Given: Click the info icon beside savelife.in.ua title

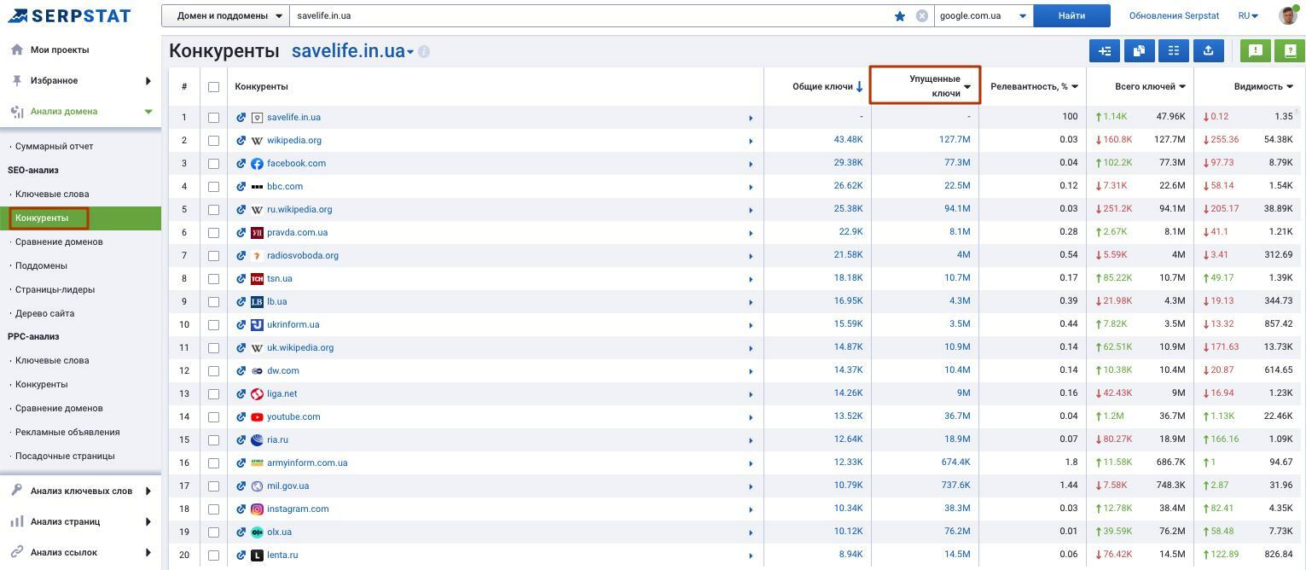Looking at the screenshot, I should click(424, 52).
